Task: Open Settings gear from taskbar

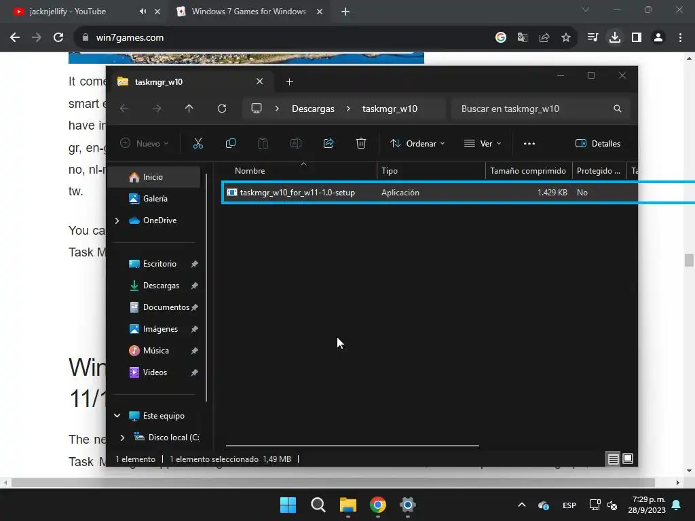Action: [x=407, y=505]
